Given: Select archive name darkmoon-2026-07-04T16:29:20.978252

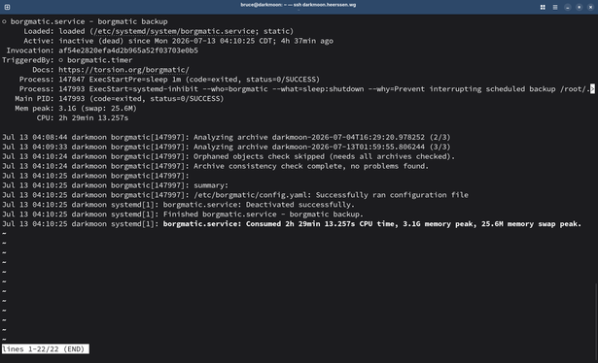Looking at the screenshot, I should point(348,137).
